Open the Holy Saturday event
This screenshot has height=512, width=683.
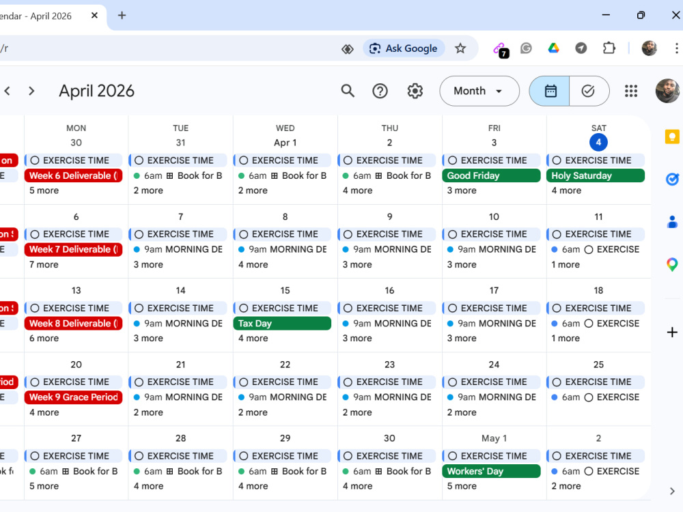[x=596, y=176]
